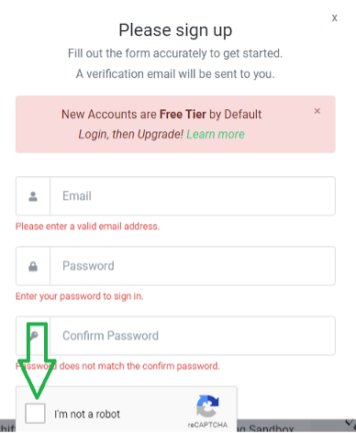Dismiss the Free Tier alert banner
The image size is (356, 433).
pos(317,111)
